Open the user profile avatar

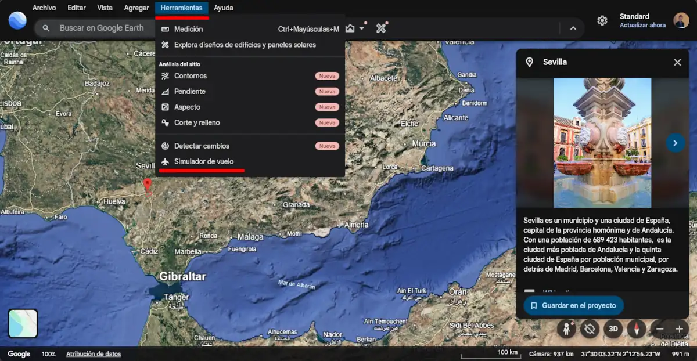click(681, 20)
